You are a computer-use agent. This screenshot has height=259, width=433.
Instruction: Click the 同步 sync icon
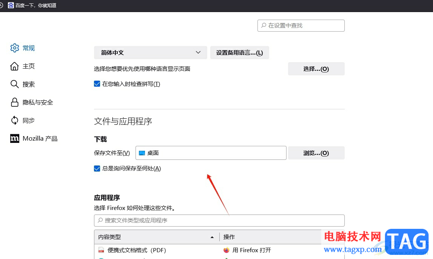(x=14, y=120)
